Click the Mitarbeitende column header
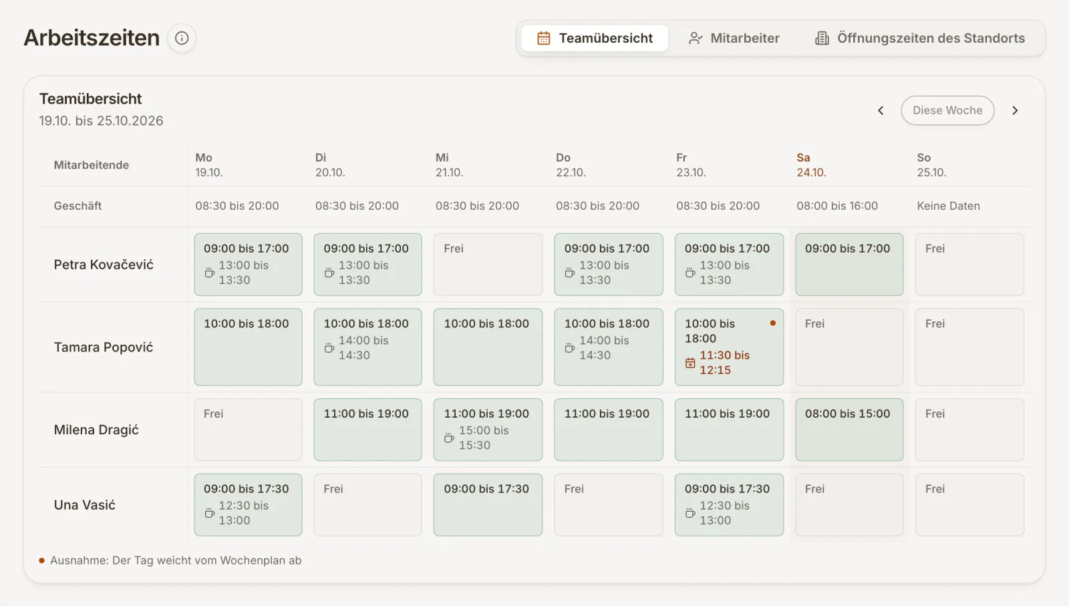Screen dimensions: 1069x606 pos(92,165)
